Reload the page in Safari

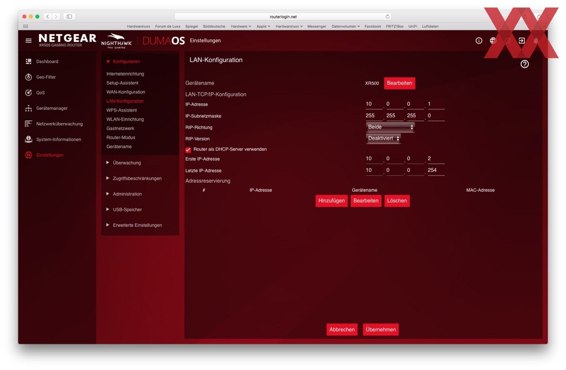pos(387,17)
